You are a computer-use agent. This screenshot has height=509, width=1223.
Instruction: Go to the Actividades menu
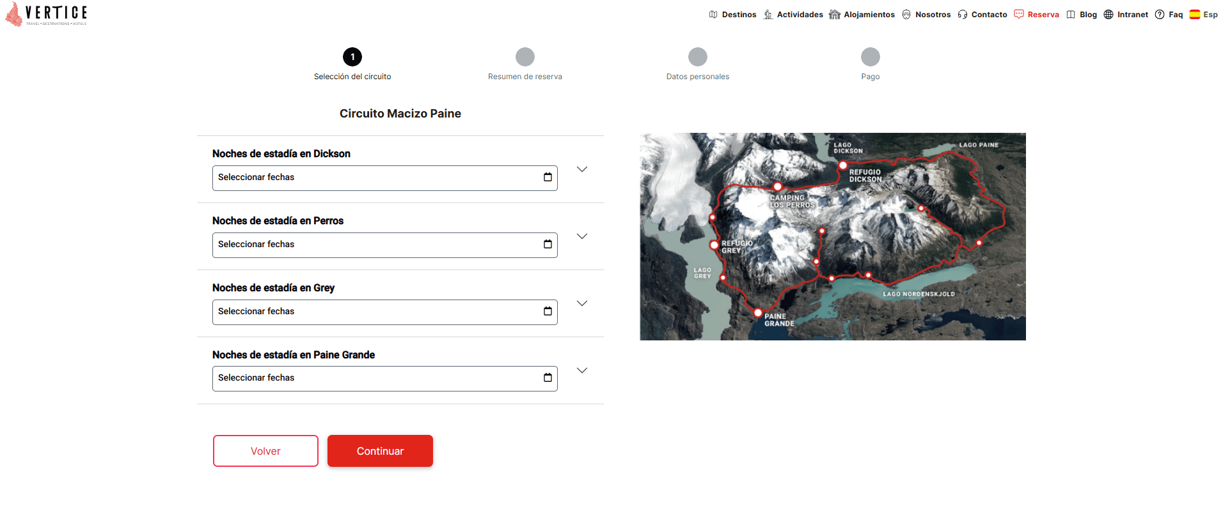pyautogui.click(x=793, y=15)
